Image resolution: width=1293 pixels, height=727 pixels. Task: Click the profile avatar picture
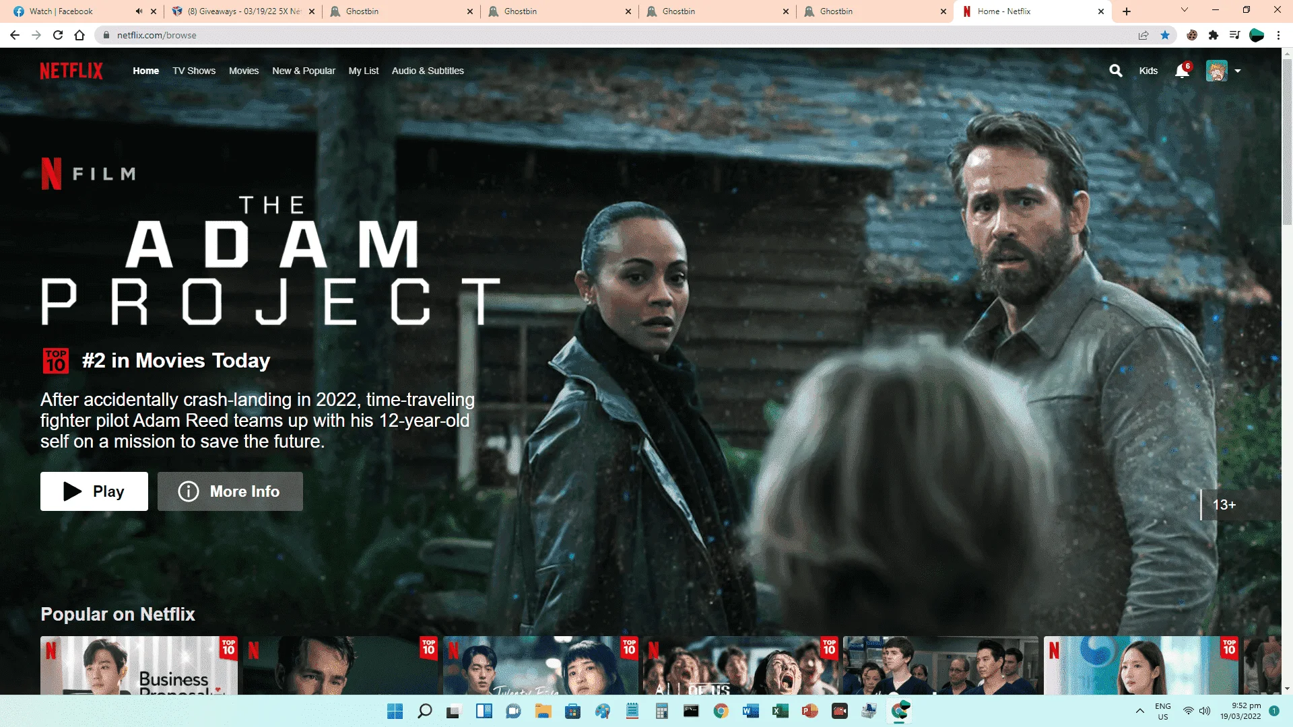[1217, 71]
